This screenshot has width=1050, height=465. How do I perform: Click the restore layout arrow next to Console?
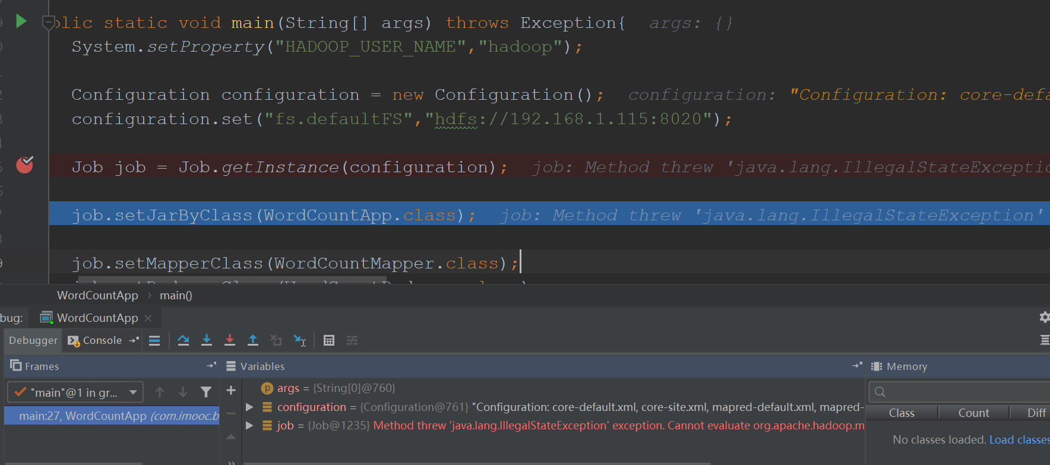click(134, 340)
